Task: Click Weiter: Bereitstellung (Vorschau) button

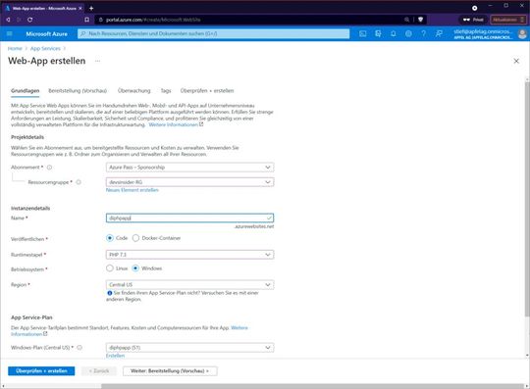Action: (170, 371)
